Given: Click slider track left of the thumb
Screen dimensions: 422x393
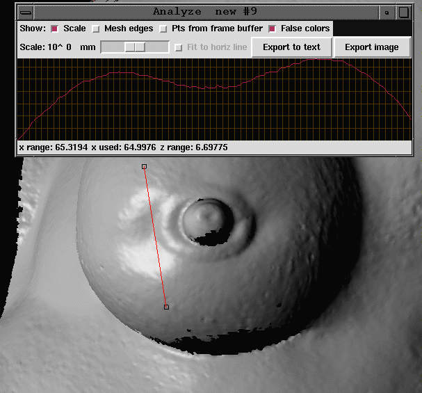Looking at the screenshot, I should (x=112, y=47).
